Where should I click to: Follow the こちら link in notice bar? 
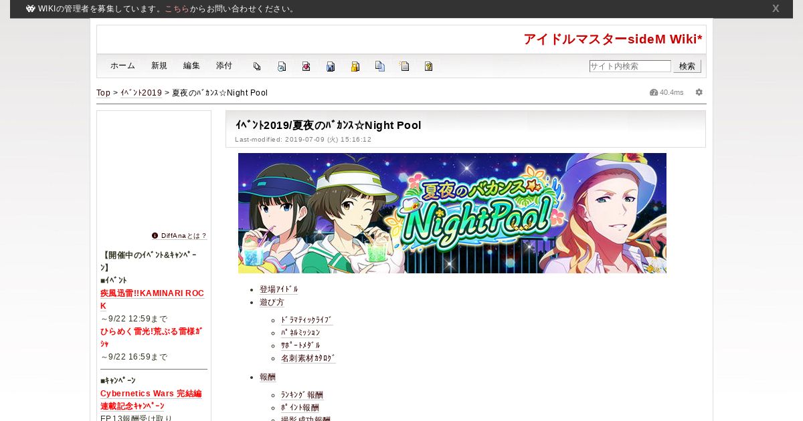pos(177,9)
